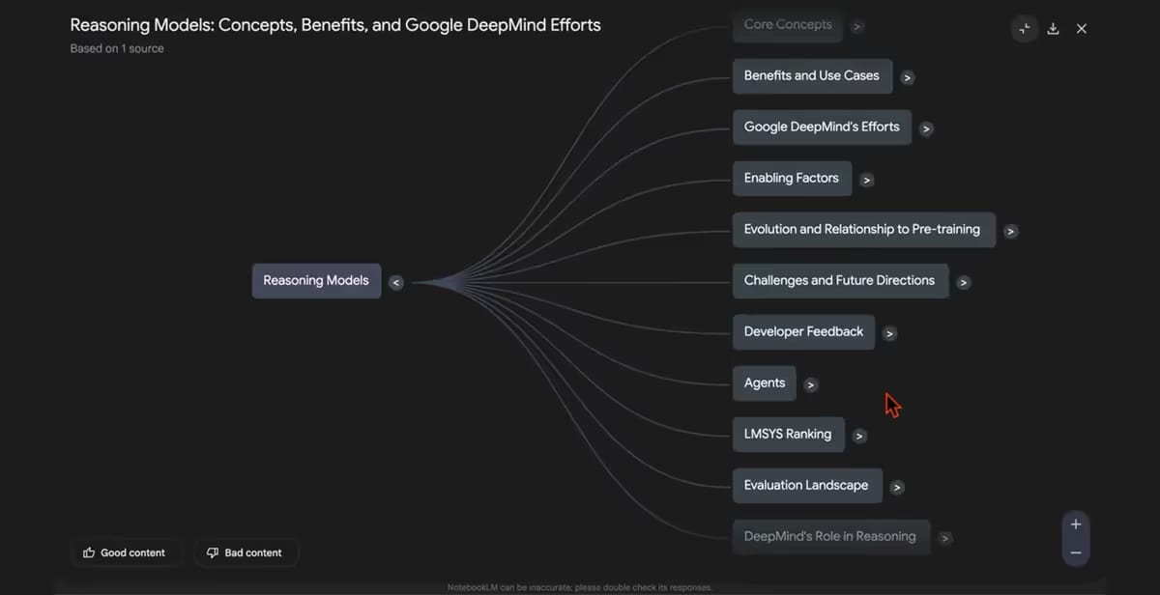The height and width of the screenshot is (595, 1160).
Task: Select the Evaluation Landscape node
Action: pyautogui.click(x=806, y=485)
